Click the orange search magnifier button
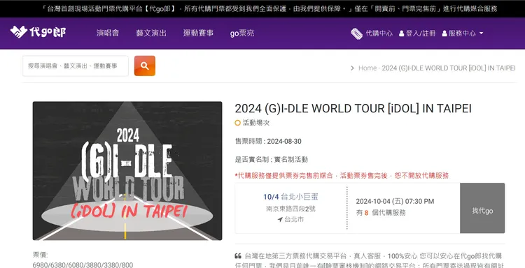Image resolution: width=525 pixels, height=268 pixels. coord(145,66)
